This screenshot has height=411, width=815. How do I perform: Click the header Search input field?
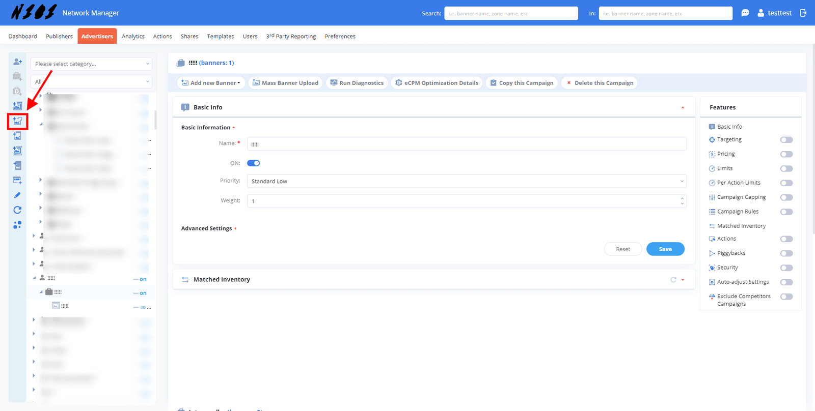511,13
